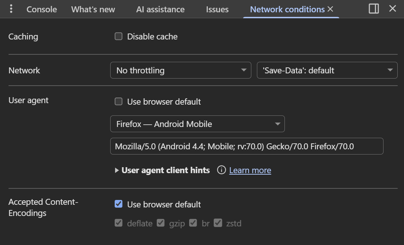Open the Firefox — Android Mobile dropdown
This screenshot has height=245, width=404.
point(197,124)
